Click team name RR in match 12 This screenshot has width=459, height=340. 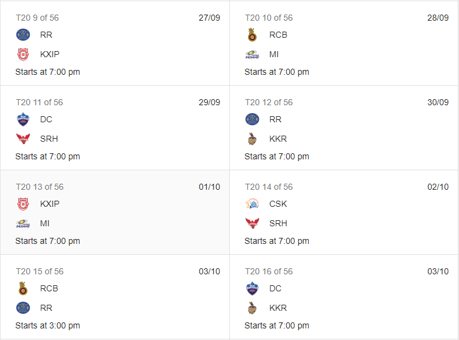tap(275, 119)
